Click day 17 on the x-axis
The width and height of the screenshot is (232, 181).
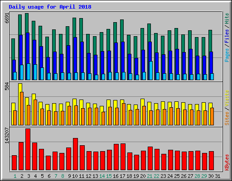pos(122,176)
